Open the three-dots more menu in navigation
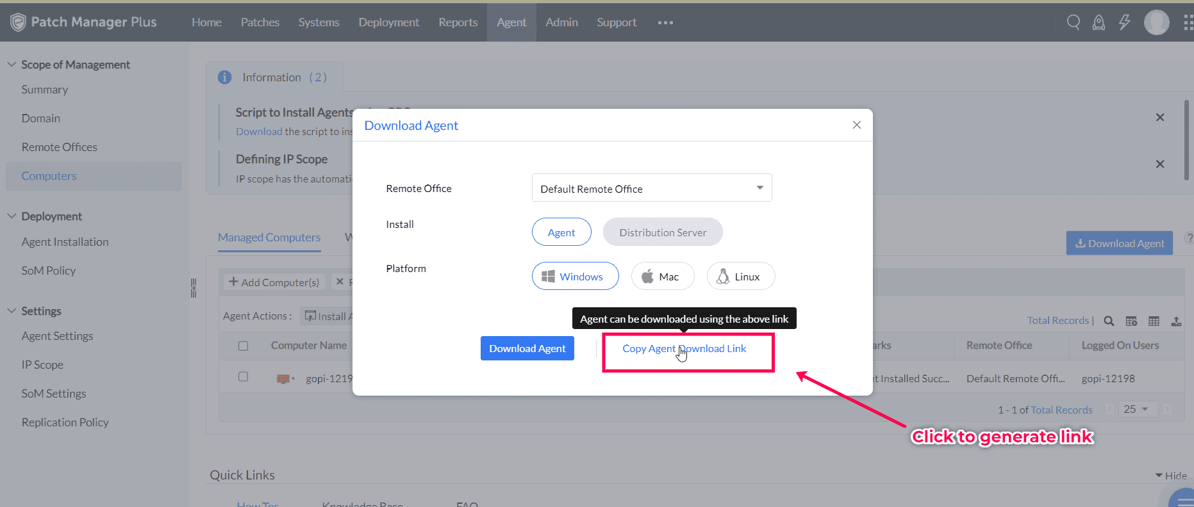The width and height of the screenshot is (1194, 507). [665, 22]
